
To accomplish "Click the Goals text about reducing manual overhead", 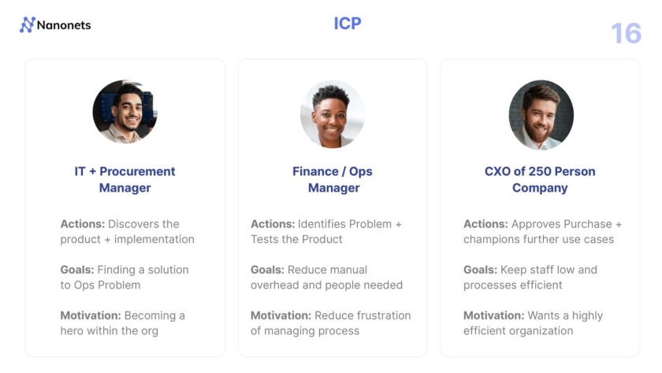I will [x=326, y=278].
